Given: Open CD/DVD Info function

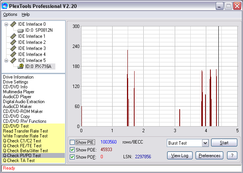Looking at the screenshot, I should (15, 87).
